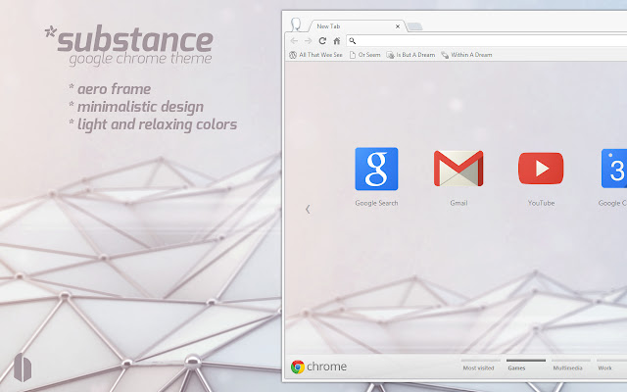Click the back navigation arrow

point(294,41)
